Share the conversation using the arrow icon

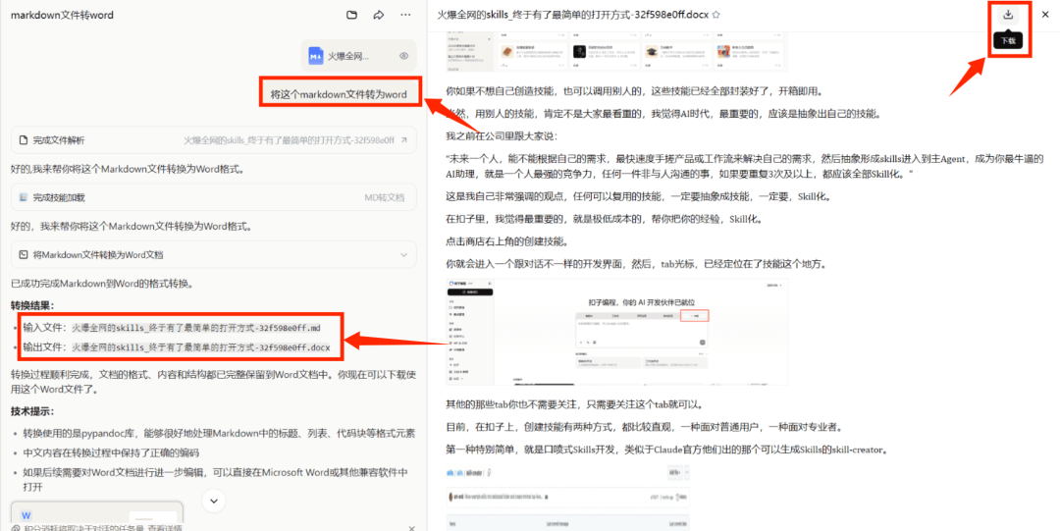379,15
